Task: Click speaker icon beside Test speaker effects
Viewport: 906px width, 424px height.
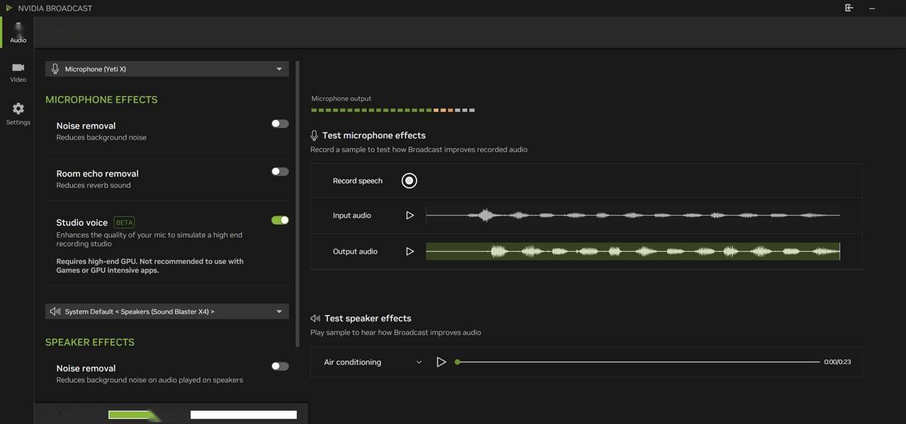Action: point(315,318)
